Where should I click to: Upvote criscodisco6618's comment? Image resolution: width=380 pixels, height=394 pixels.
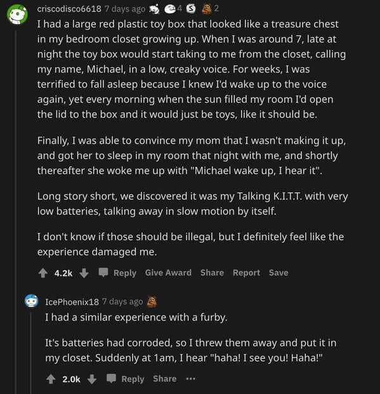click(43, 273)
